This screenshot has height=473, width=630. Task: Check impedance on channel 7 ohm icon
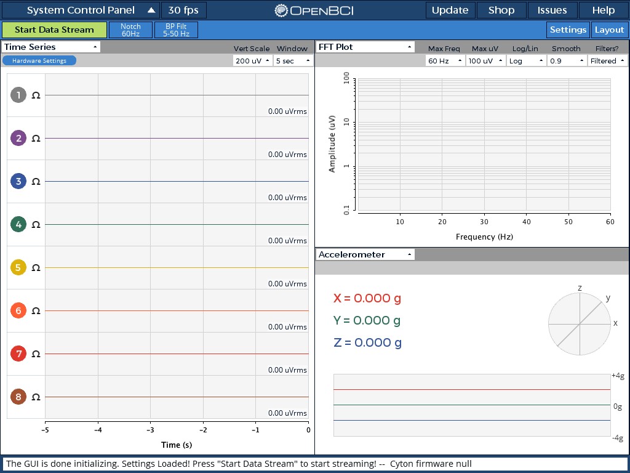click(x=36, y=354)
